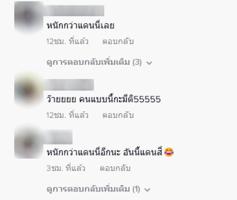Open the second commenter's blurred avatar
The width and height of the screenshot is (237, 200).
pos(29,90)
